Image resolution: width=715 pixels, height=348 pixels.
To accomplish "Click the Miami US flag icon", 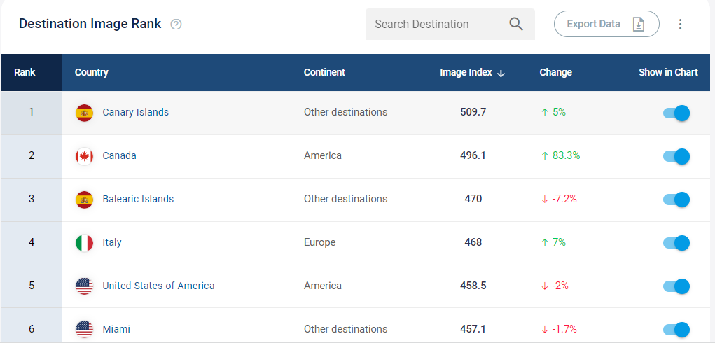I will tap(84, 329).
